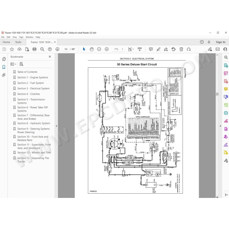Go to the next page with the down arrow
The image size is (229, 229).
(57, 49)
